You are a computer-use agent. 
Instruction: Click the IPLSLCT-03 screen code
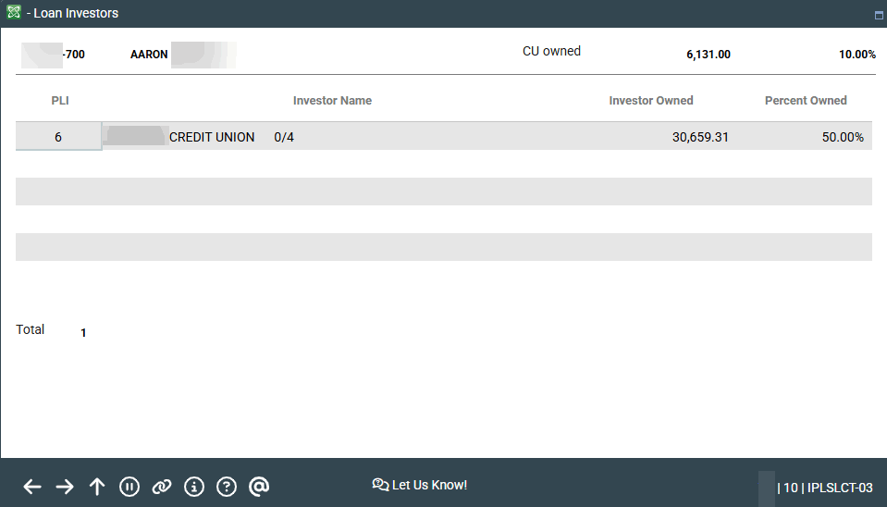tap(840, 488)
